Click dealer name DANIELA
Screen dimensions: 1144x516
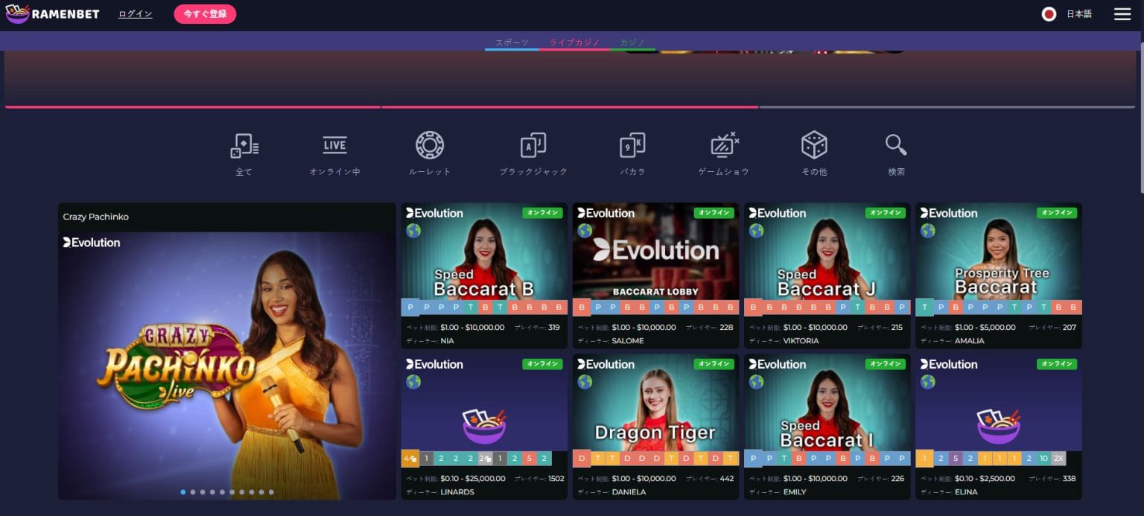pos(629,492)
